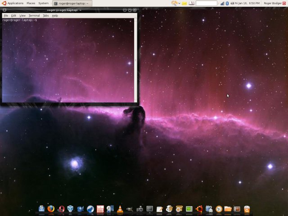Launch VLC media player from the dock
This screenshot has width=288, height=216.
click(x=120, y=209)
